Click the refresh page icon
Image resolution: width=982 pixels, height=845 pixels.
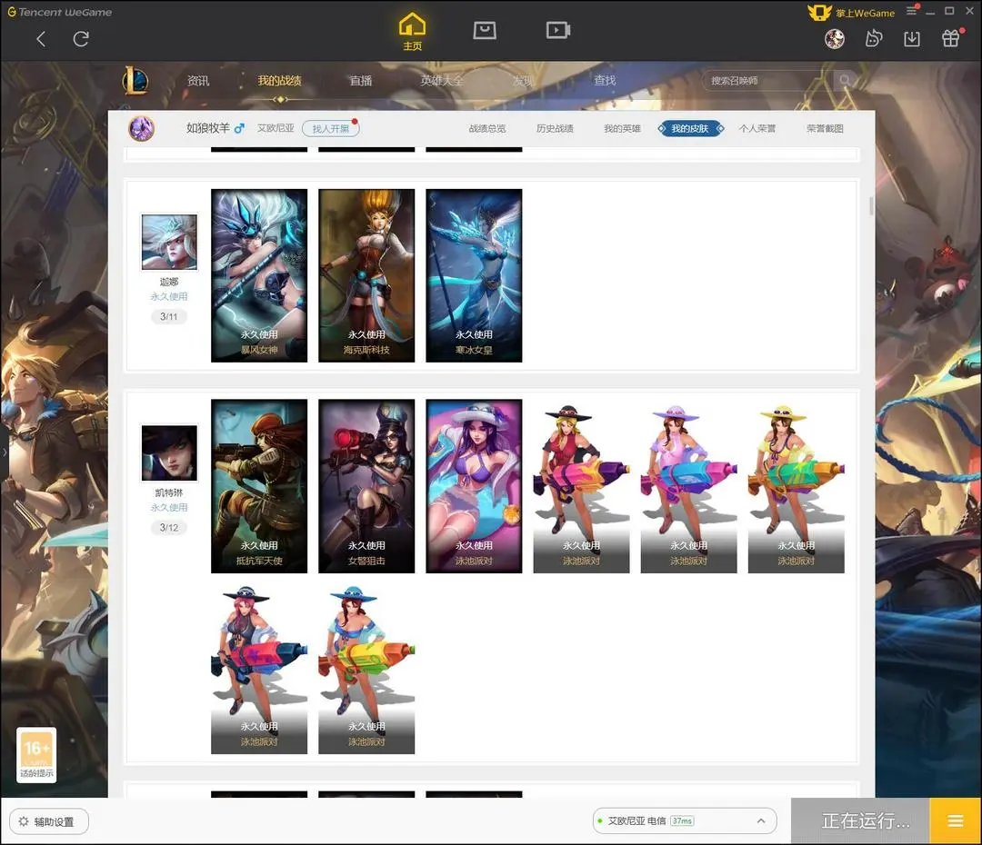[x=81, y=39]
